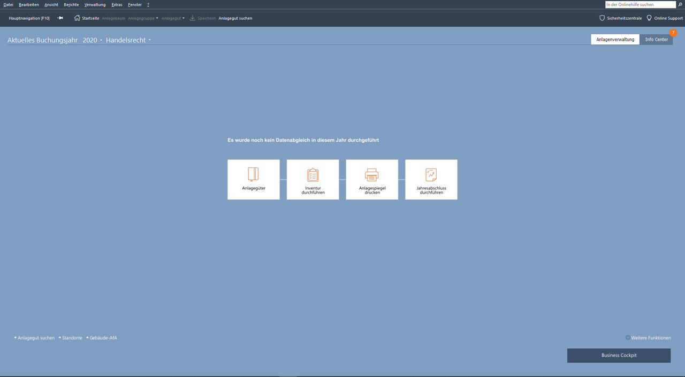Click into the Onlinehilfe search field
Screen dimensions: 685x377
(x=640, y=4)
